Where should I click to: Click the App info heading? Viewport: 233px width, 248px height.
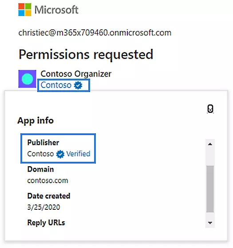(36, 121)
